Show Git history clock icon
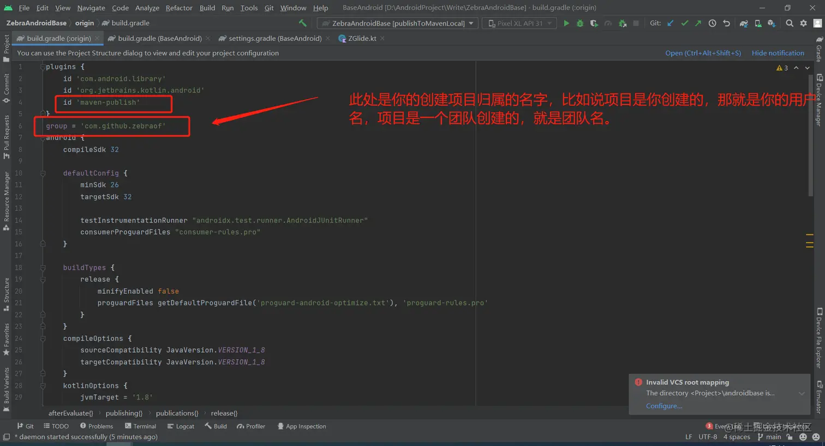 point(712,23)
